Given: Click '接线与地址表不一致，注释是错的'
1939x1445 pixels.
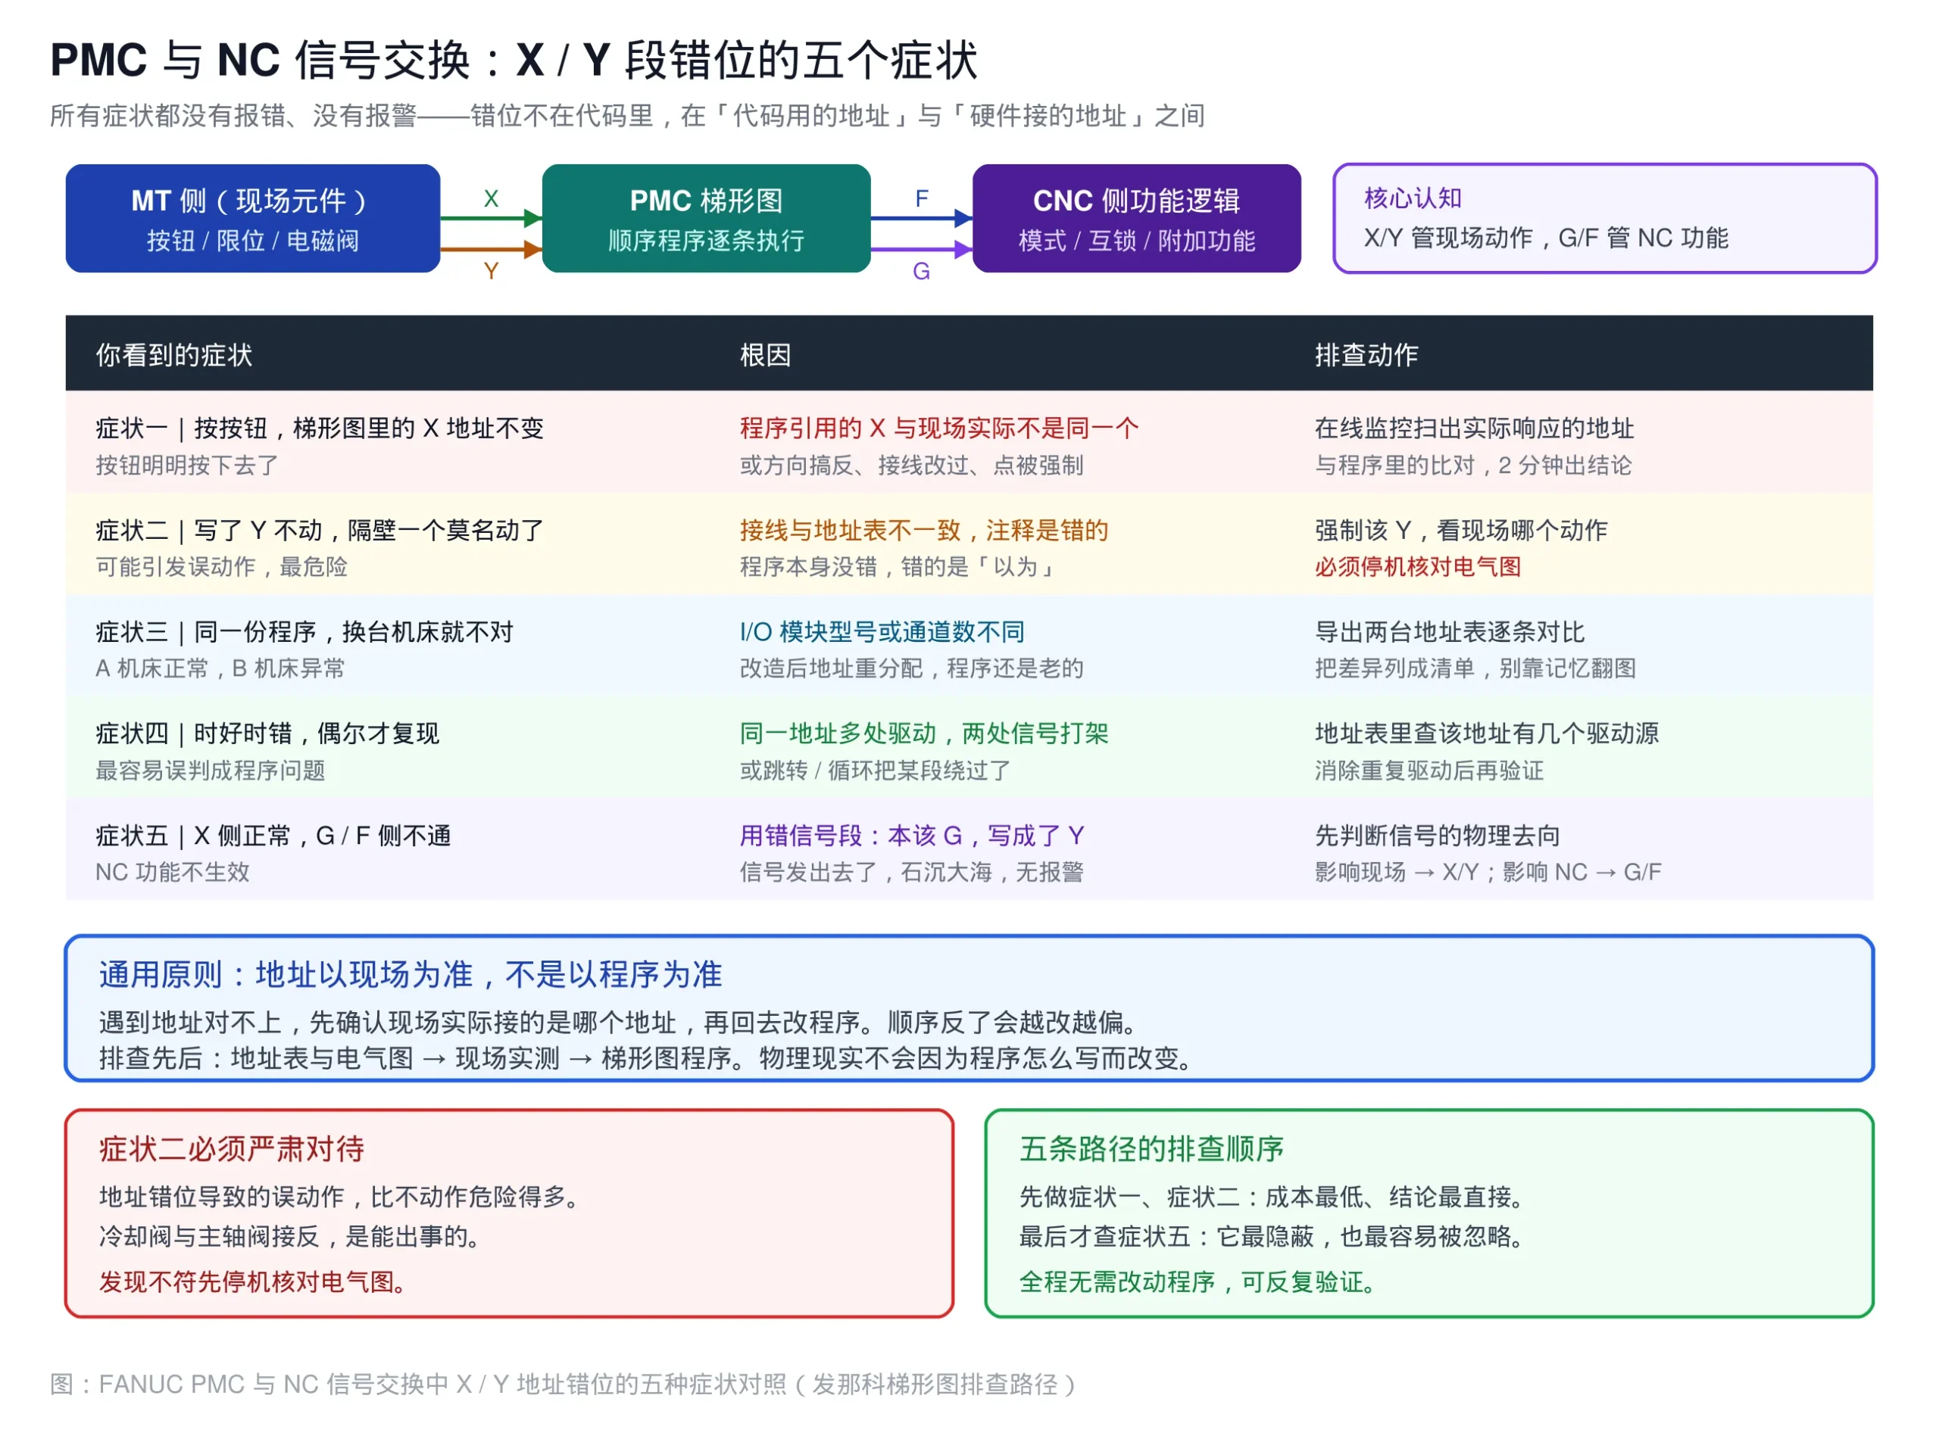Looking at the screenshot, I should coord(923,530).
